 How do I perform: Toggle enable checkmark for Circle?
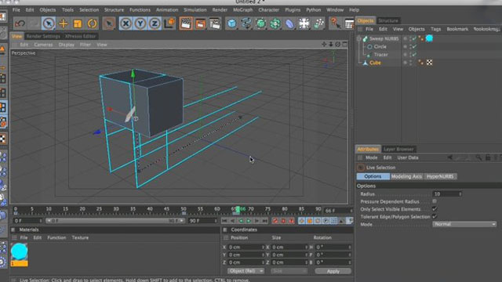pyautogui.click(x=415, y=47)
